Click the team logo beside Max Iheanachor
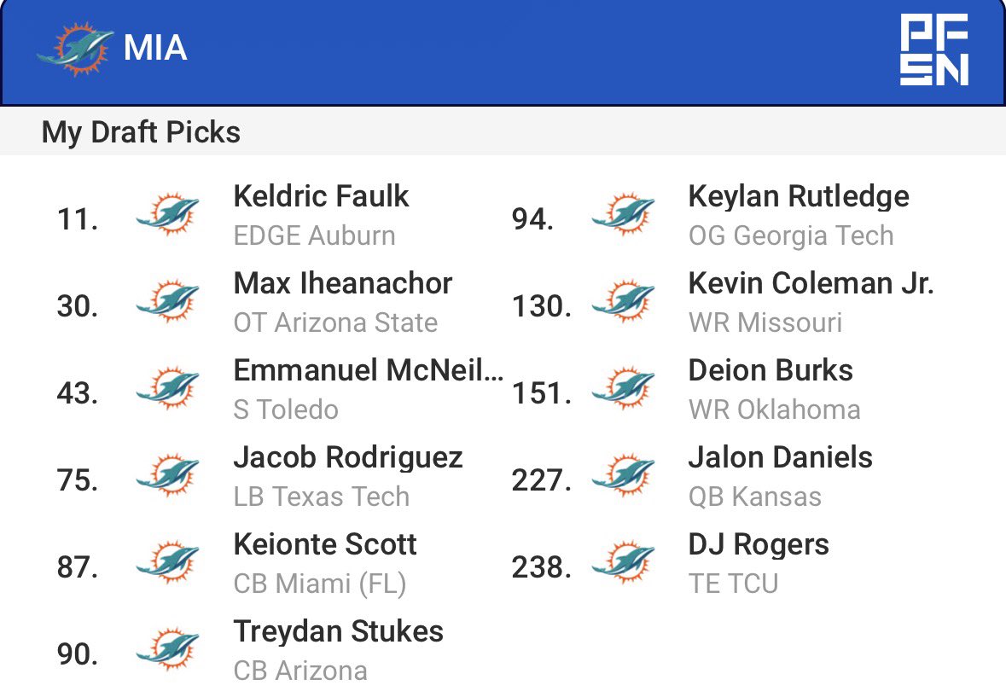 point(167,301)
